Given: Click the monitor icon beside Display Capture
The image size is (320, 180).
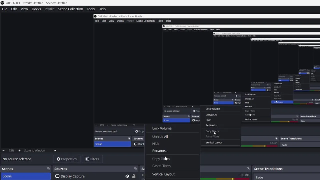Looking at the screenshot, I should [x=57, y=176].
